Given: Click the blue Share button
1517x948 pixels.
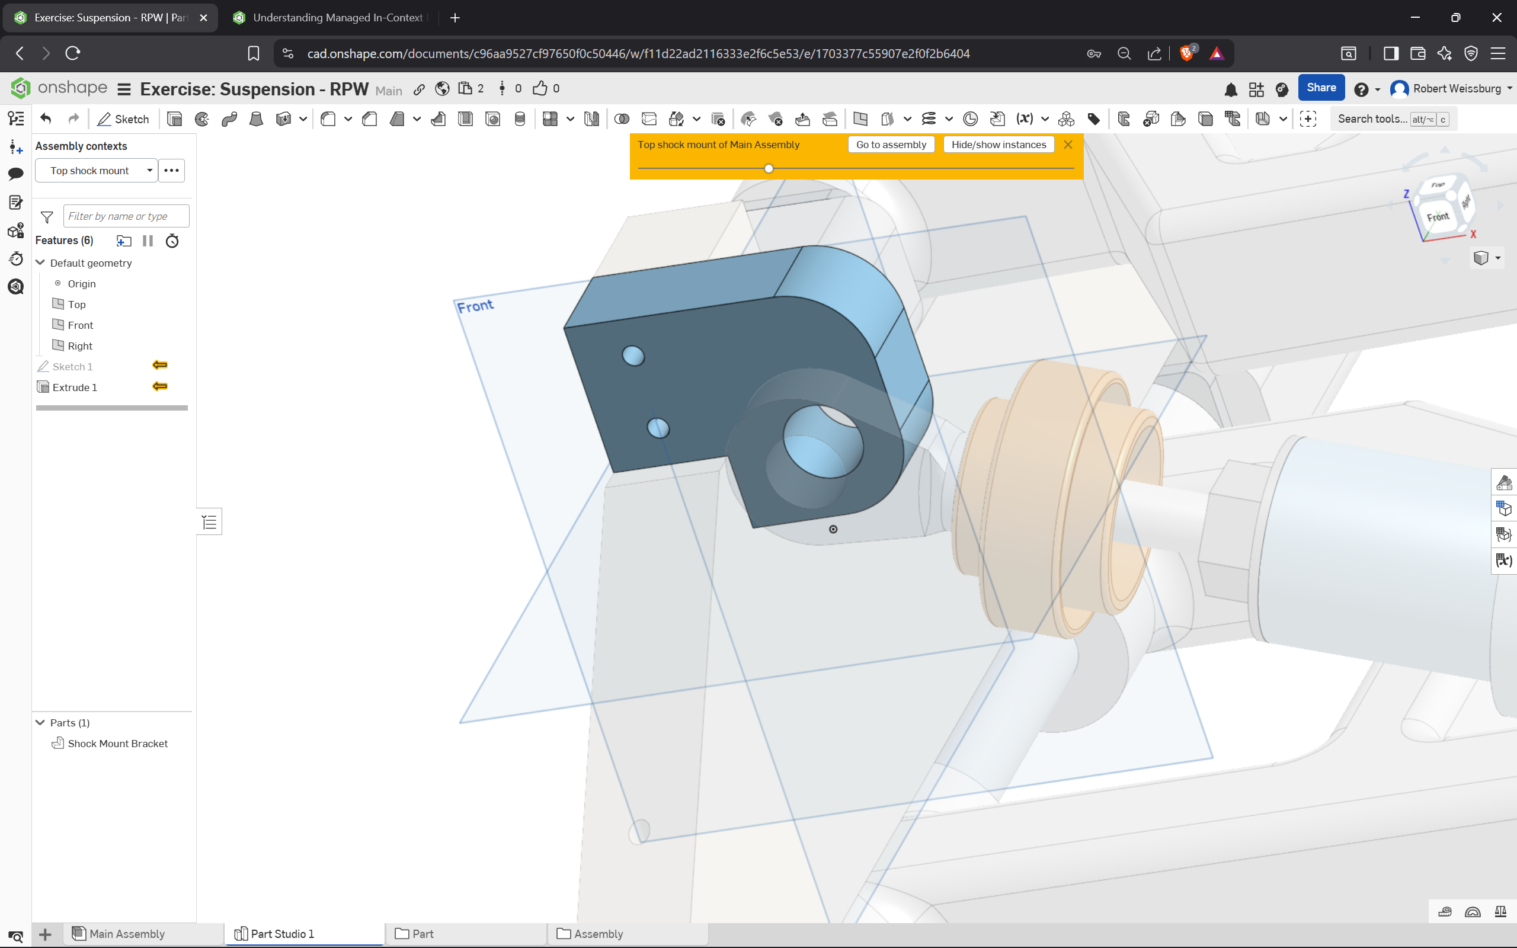Looking at the screenshot, I should (x=1321, y=88).
